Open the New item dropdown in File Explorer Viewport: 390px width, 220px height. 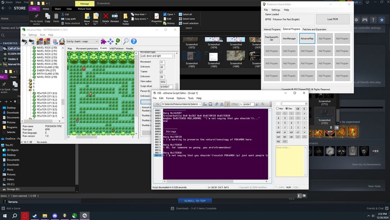click(x=139, y=14)
